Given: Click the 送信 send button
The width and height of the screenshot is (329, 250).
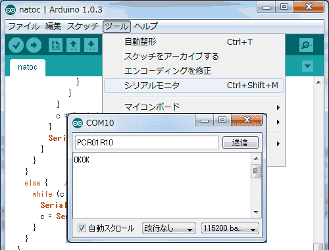Looking at the screenshot, I should coord(240,143).
